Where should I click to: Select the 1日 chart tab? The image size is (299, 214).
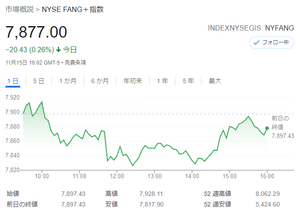[13, 81]
